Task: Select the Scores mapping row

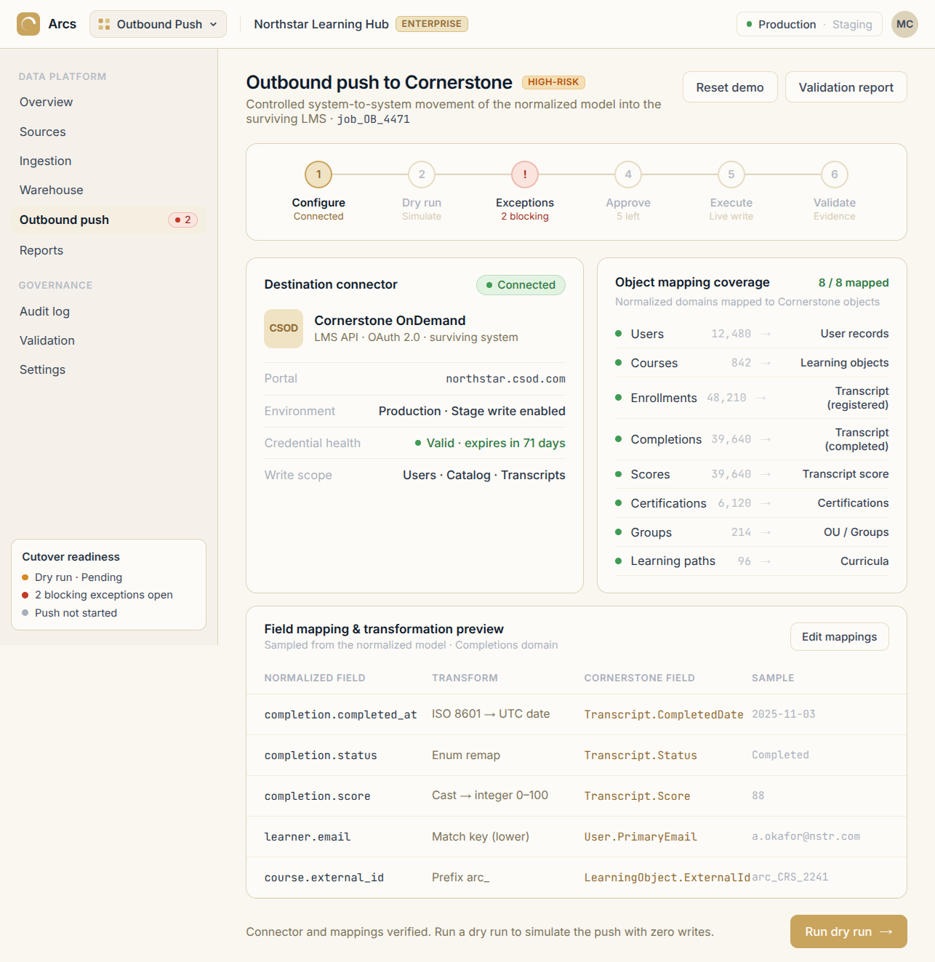Action: pyautogui.click(x=752, y=474)
